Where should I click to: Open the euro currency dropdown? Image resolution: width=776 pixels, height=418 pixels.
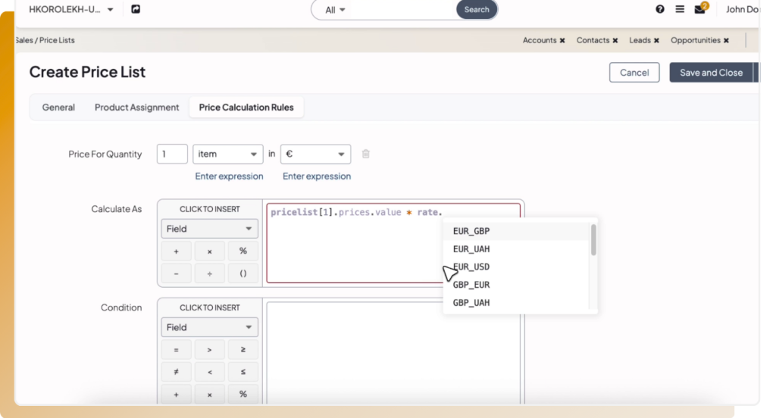[x=315, y=154]
